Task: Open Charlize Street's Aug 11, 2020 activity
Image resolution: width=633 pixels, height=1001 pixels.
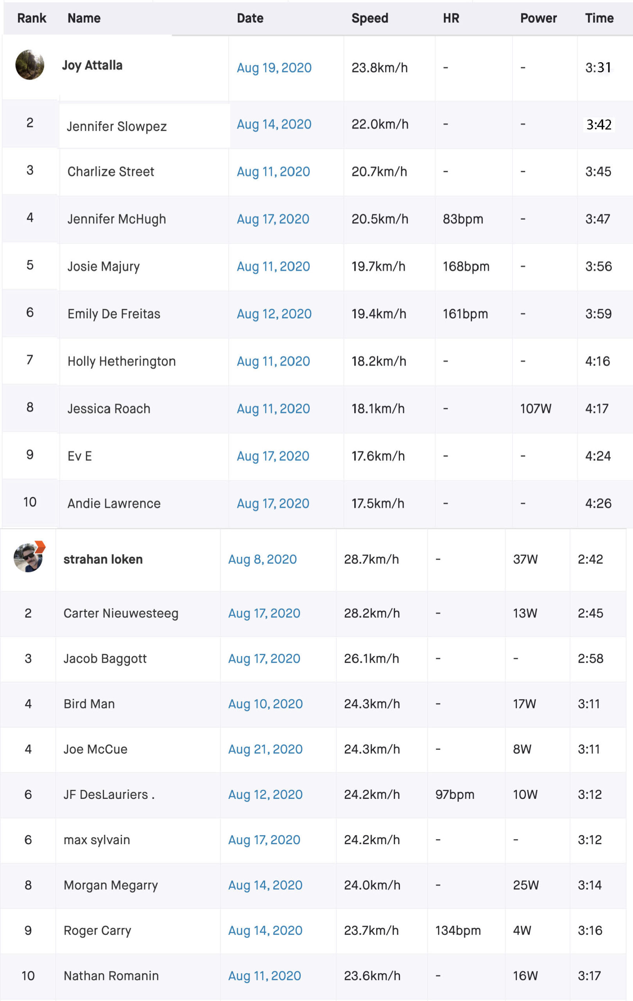Action: click(273, 172)
